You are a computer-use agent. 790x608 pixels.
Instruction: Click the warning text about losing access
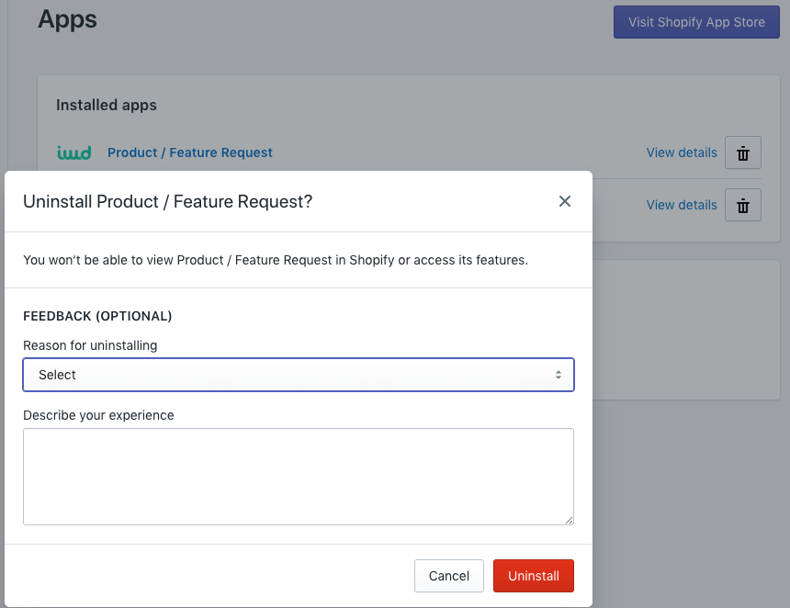276,260
